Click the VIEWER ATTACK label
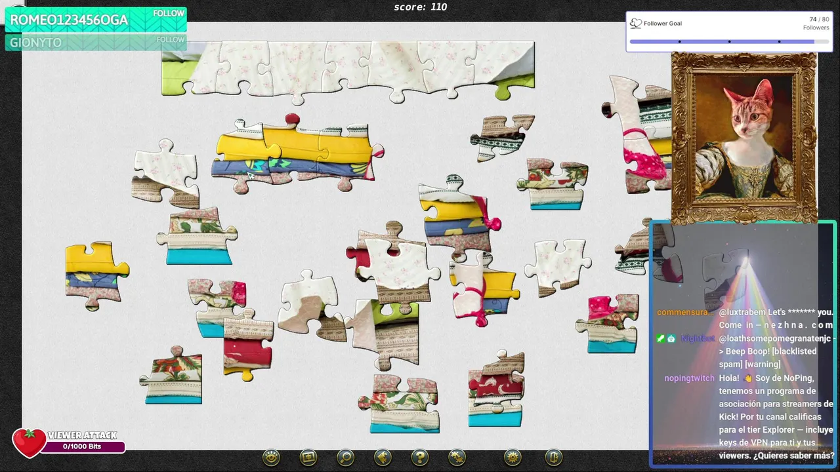840x472 pixels. click(x=82, y=435)
